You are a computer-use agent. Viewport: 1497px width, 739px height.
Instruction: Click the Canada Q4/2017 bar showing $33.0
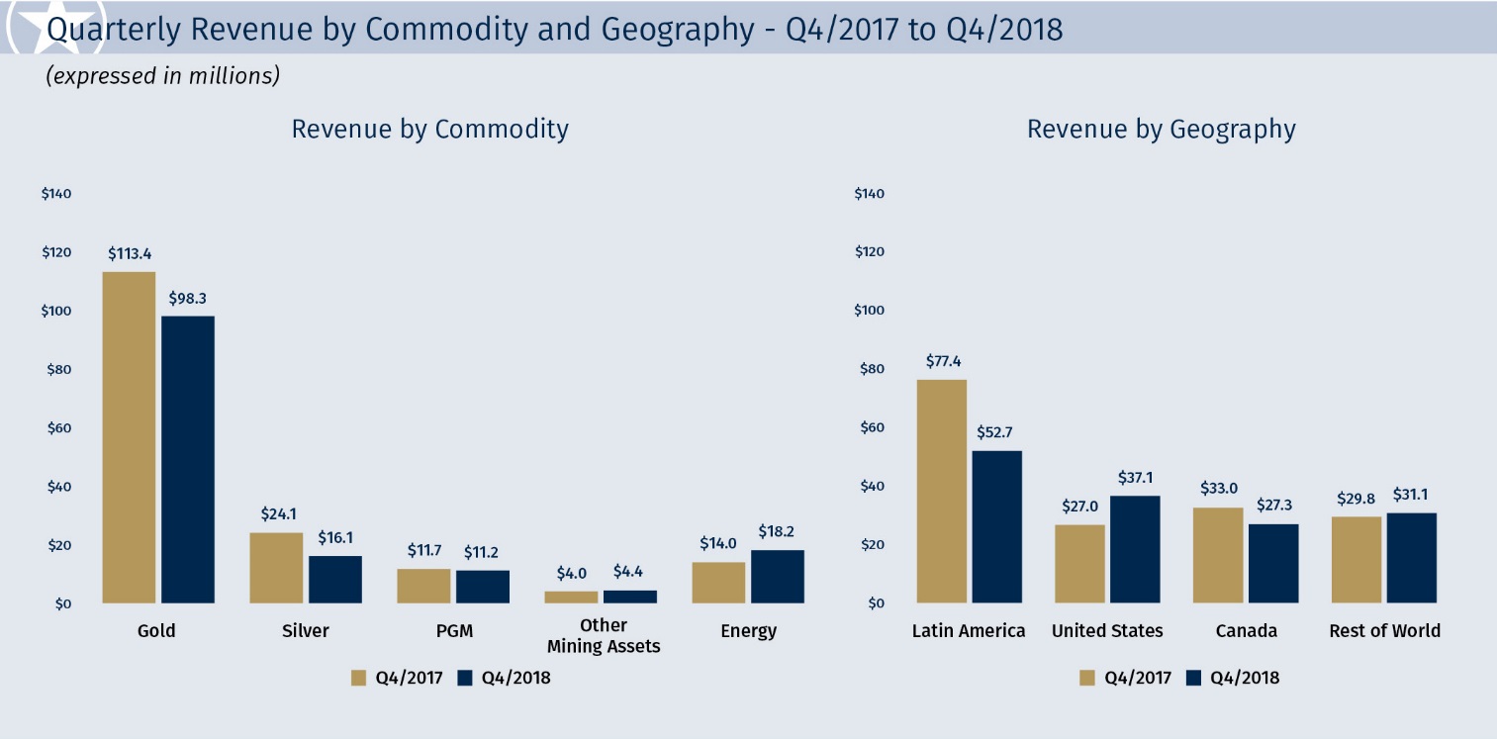[1218, 555]
